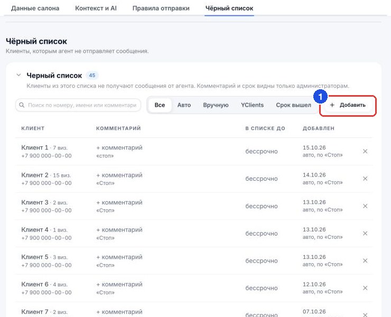Click the date 14.10.26
The width and height of the screenshot is (391, 317).
314,175
